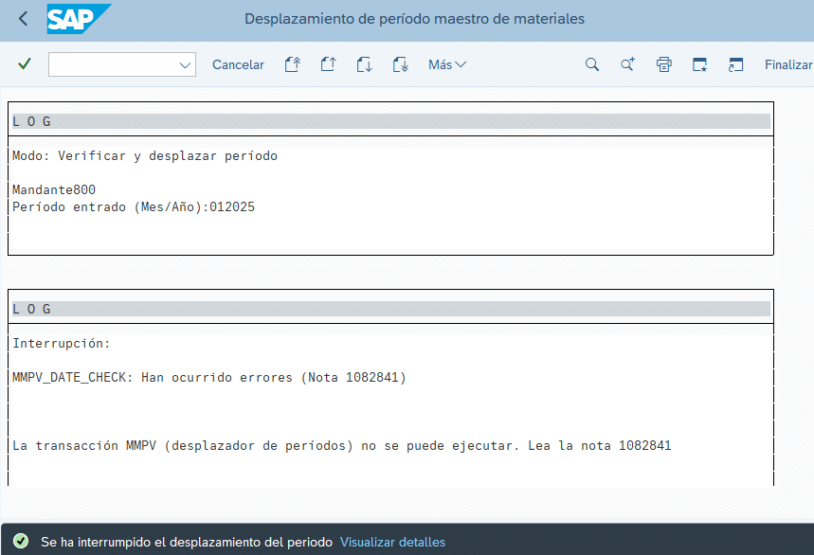Go to previous page icon
The image size is (814, 555).
[x=328, y=64]
